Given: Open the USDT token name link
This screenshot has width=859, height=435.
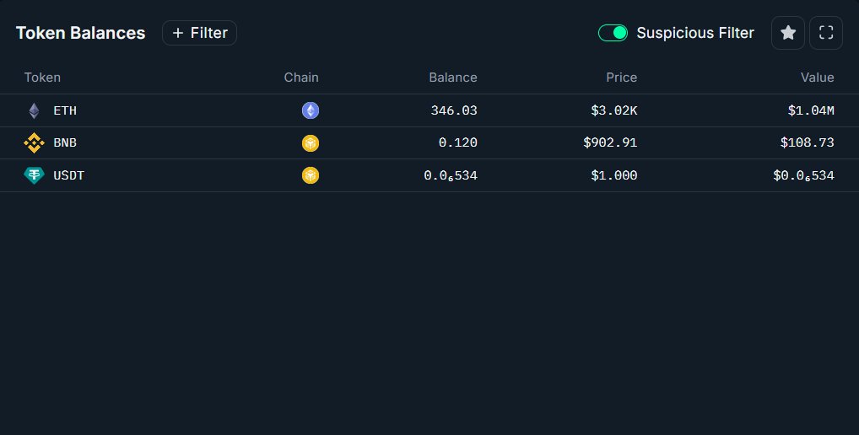Looking at the screenshot, I should (x=69, y=175).
